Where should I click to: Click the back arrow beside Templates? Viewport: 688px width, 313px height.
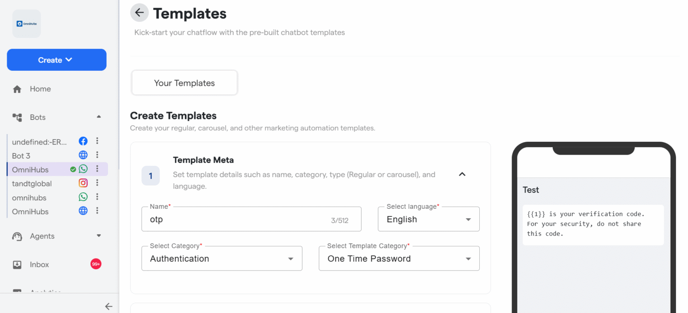[139, 13]
